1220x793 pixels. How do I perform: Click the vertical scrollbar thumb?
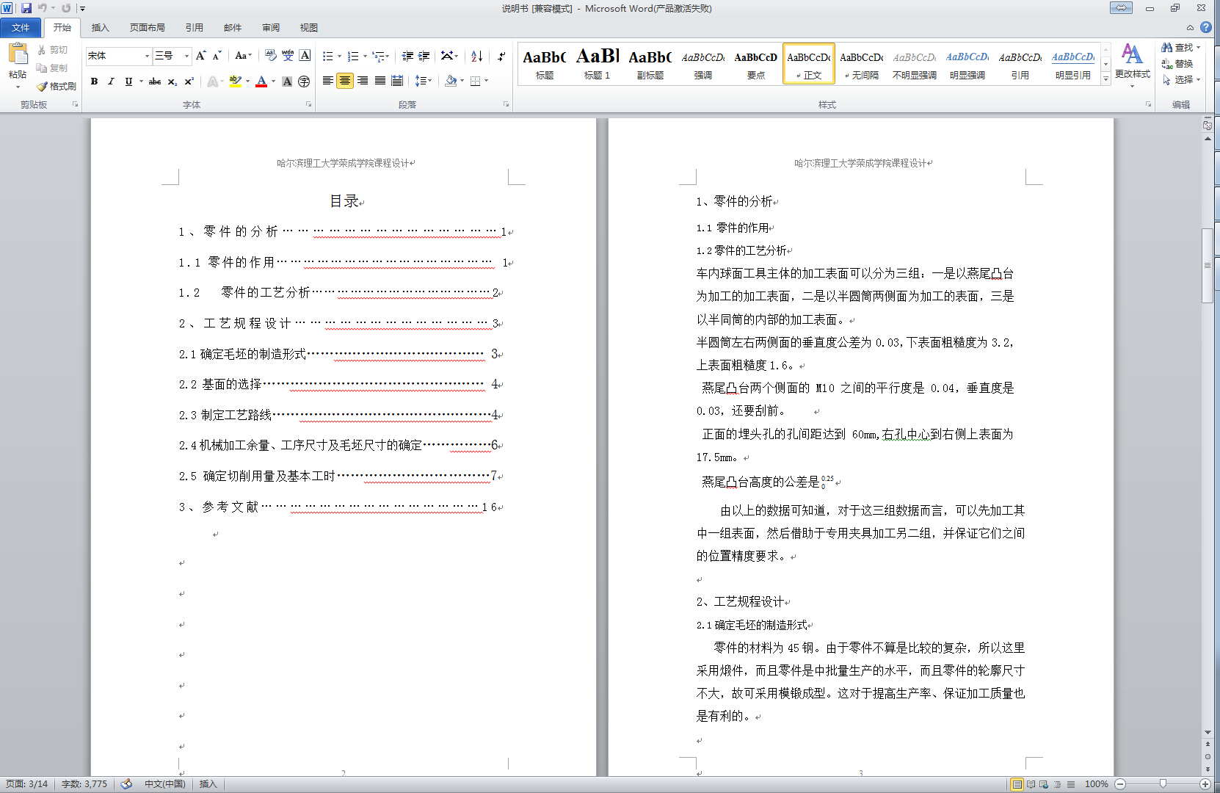pyautogui.click(x=1208, y=266)
